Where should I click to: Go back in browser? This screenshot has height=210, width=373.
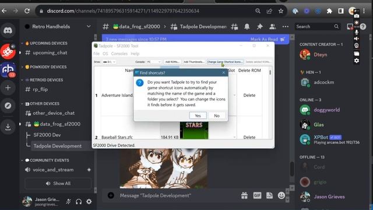click(4, 11)
